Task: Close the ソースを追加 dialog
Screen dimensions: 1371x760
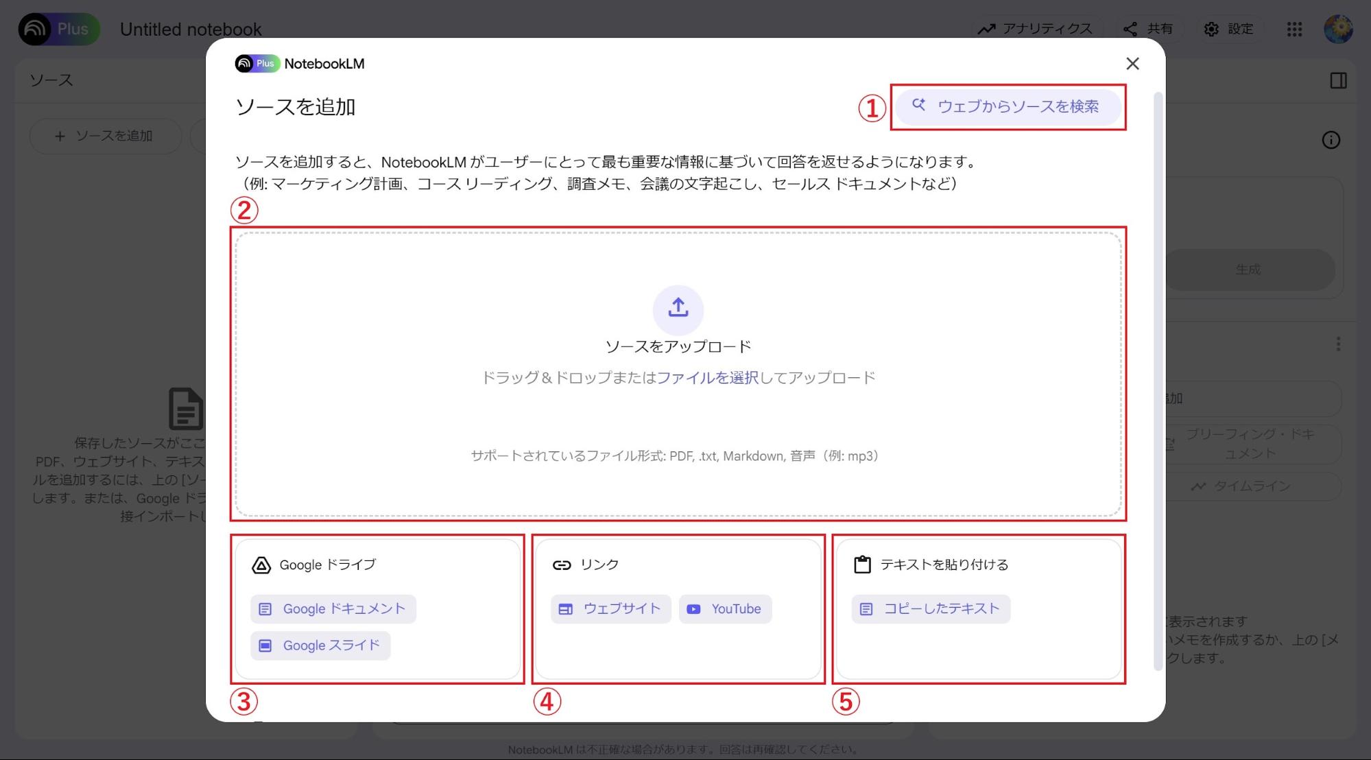Action: tap(1132, 64)
